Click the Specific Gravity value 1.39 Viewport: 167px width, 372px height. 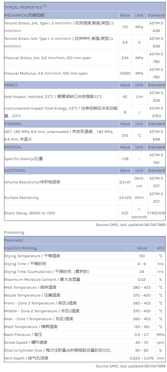click(125, 159)
